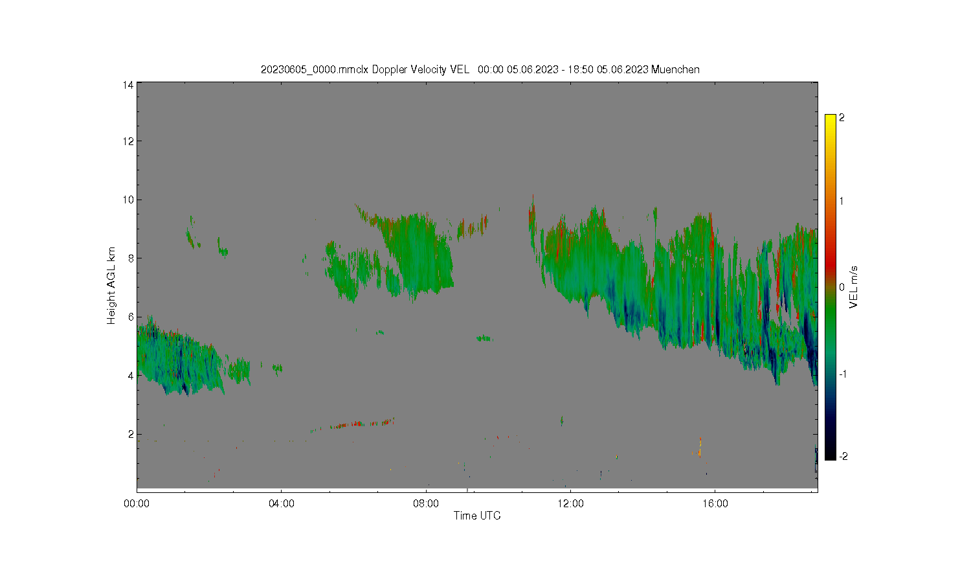Click the plot title text

click(x=480, y=69)
